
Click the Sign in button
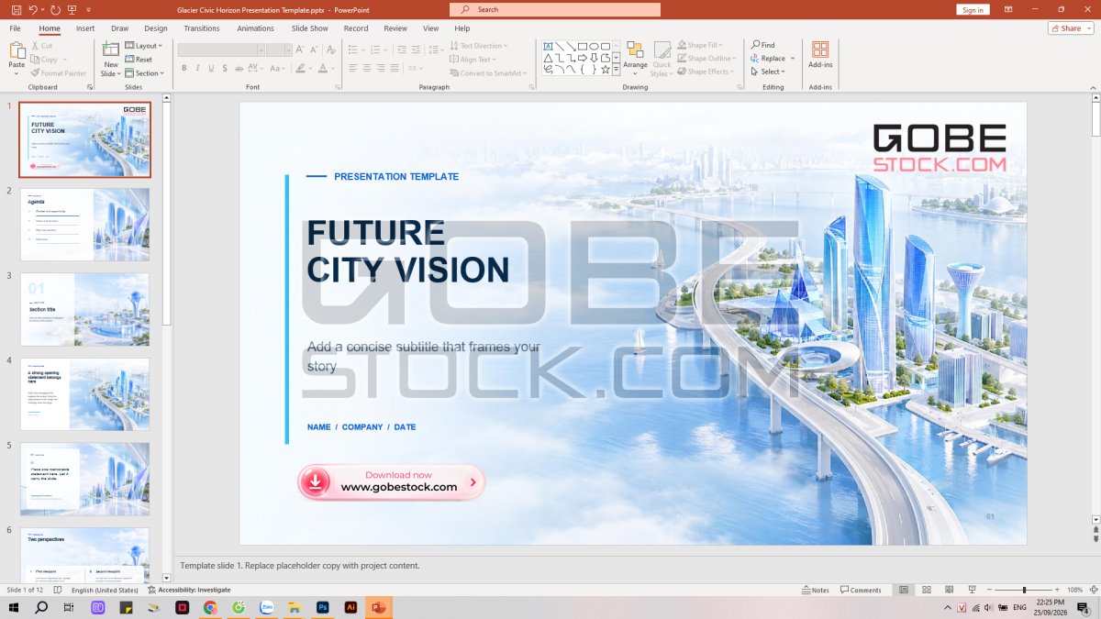[972, 9]
